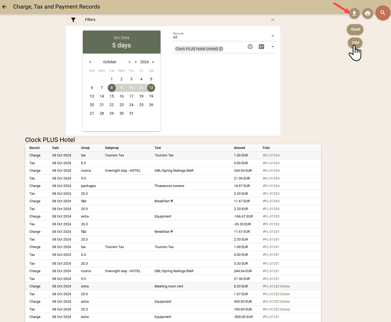Click the Filters funnel icon
391x322 pixels.
tap(73, 20)
